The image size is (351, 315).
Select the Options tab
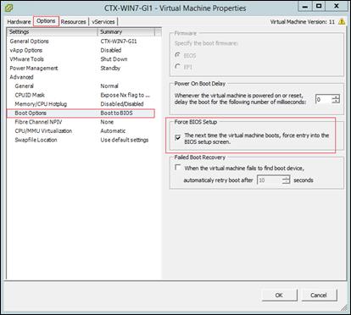[x=46, y=21]
